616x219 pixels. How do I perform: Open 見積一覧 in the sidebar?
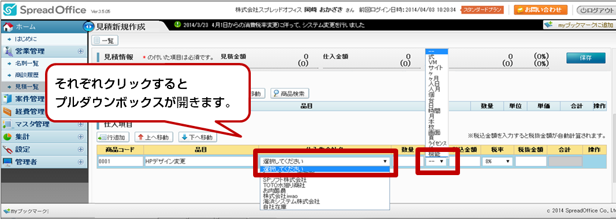pos(27,87)
